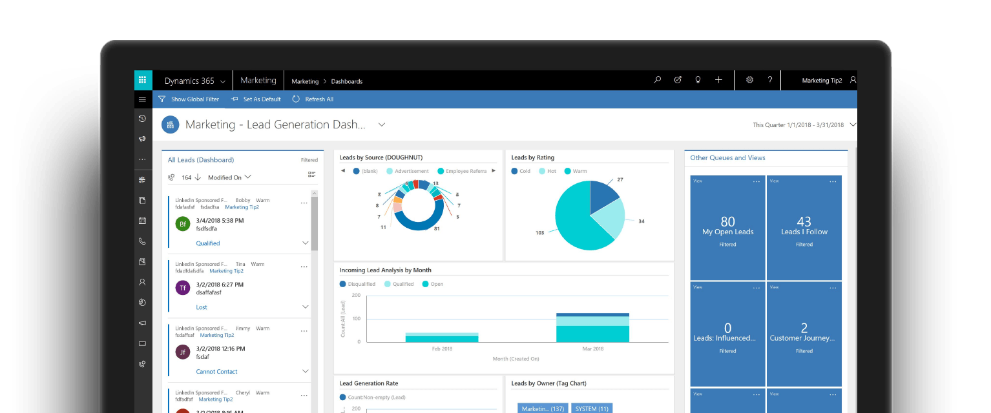991x413 pixels.
Task: Click the question mark help icon
Action: [x=770, y=80]
